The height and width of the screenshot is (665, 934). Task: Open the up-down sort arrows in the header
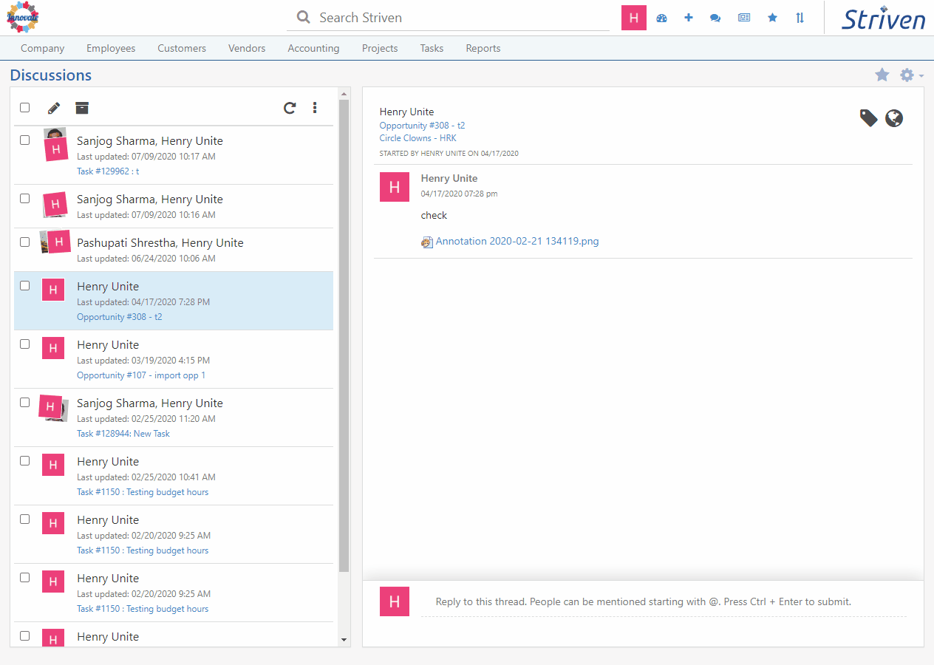tap(800, 17)
